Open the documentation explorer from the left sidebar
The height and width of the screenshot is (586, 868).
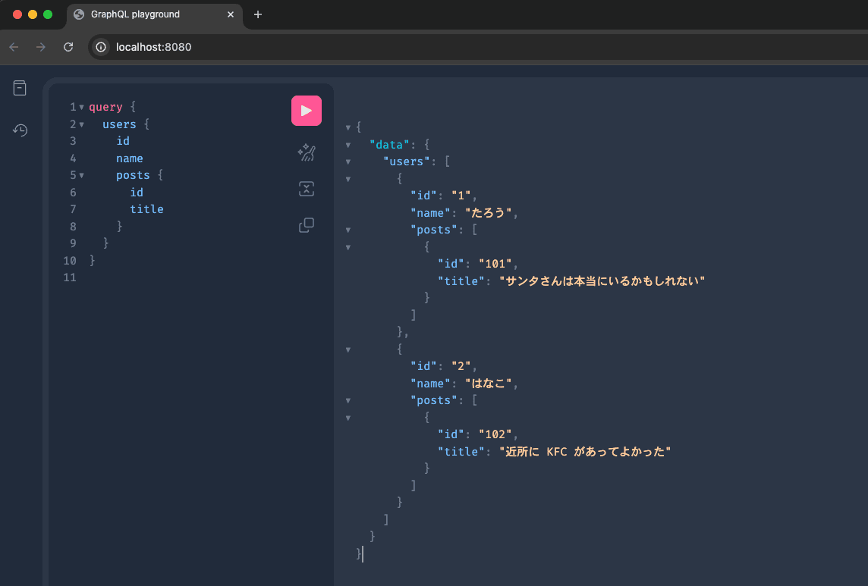[x=19, y=87]
